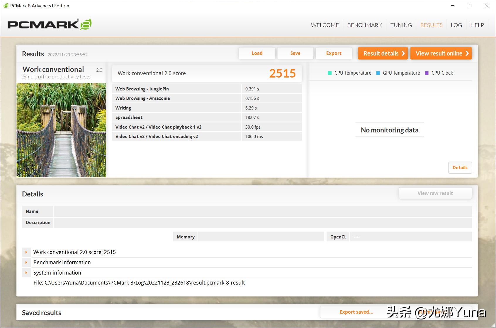The height and width of the screenshot is (328, 496).
Task: Click the Load button
Action: pyautogui.click(x=257, y=53)
